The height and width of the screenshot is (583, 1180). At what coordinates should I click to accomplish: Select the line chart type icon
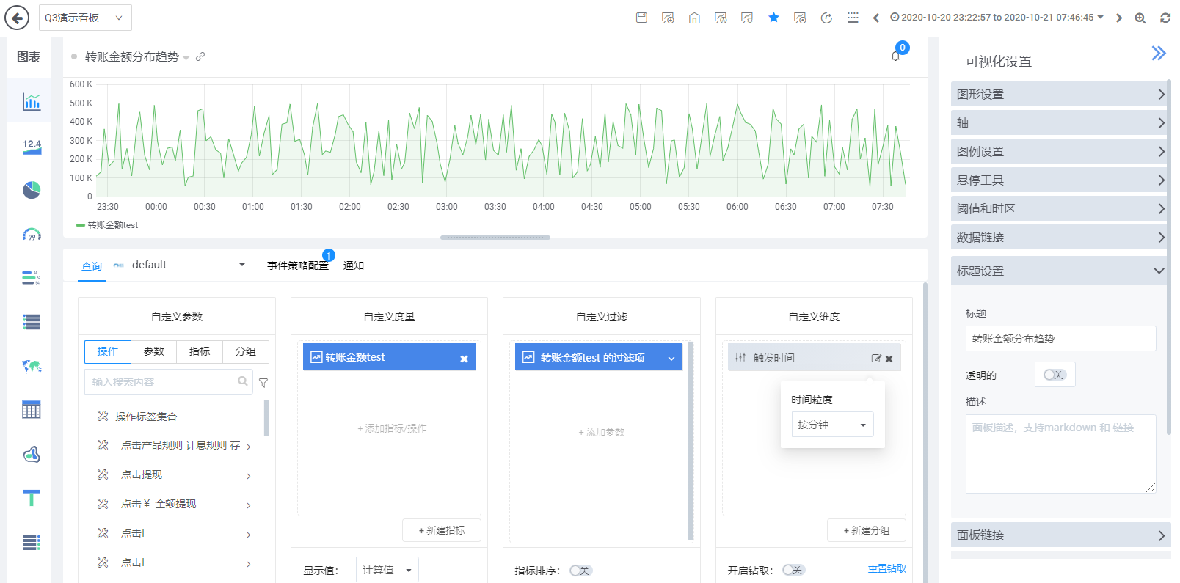tap(32, 101)
